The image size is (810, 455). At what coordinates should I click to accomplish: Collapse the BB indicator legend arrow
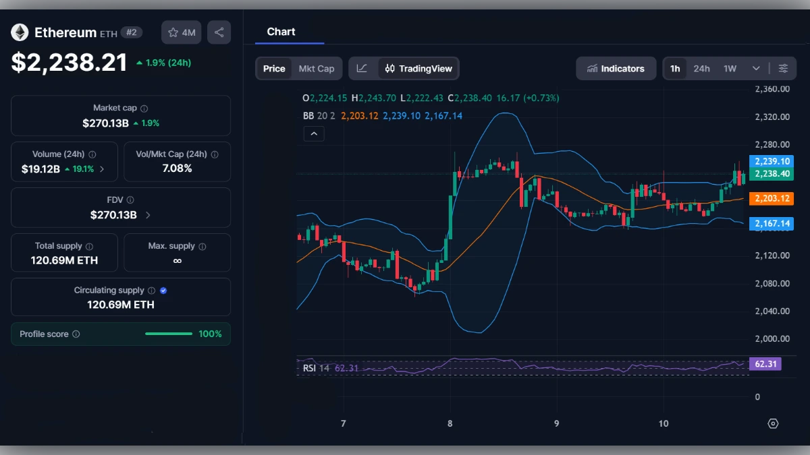(313, 133)
